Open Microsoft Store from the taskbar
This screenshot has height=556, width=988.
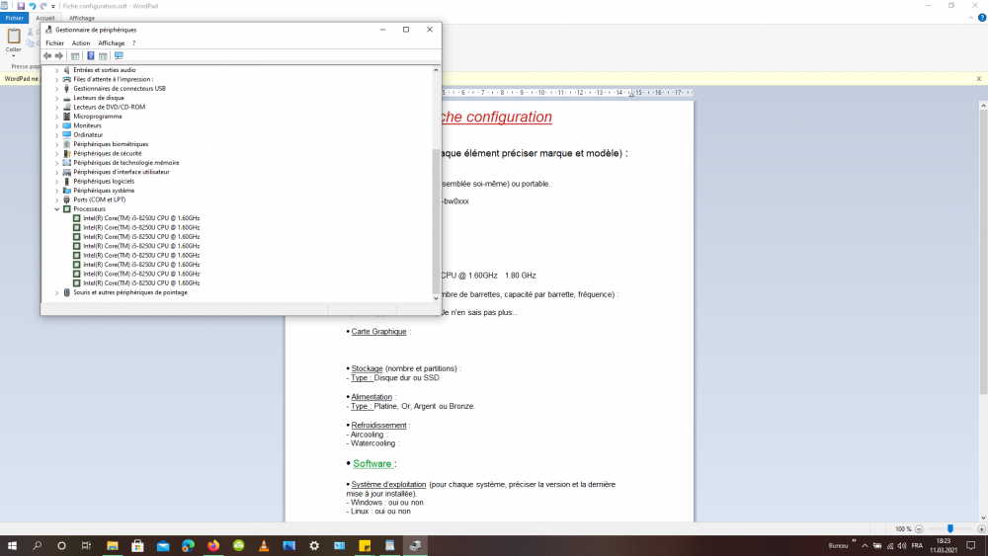(137, 545)
